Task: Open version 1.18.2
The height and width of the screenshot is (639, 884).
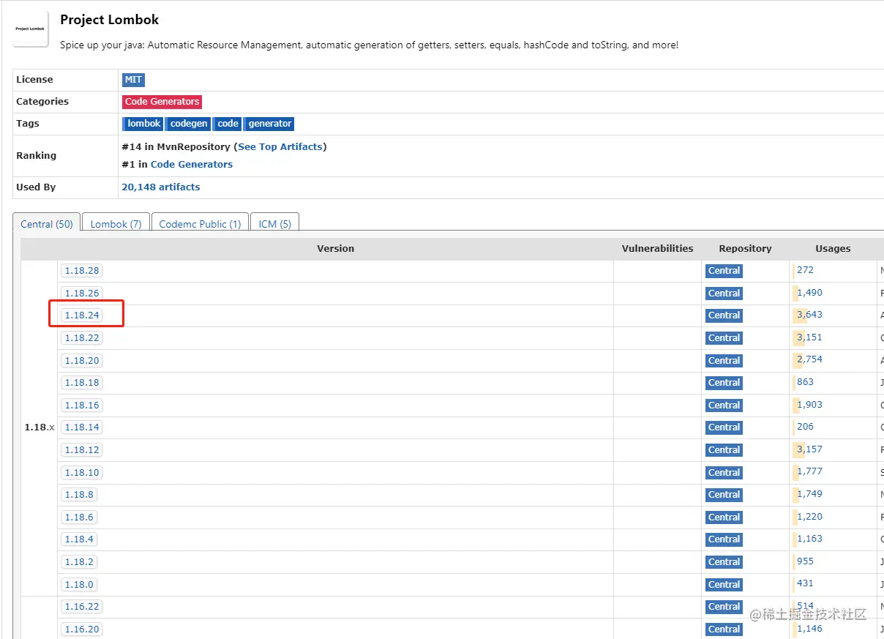Action: point(79,562)
